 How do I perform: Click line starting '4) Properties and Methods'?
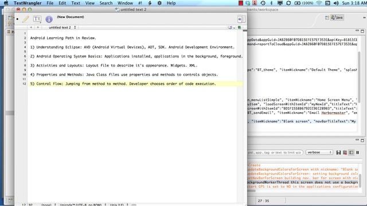(x=124, y=74)
